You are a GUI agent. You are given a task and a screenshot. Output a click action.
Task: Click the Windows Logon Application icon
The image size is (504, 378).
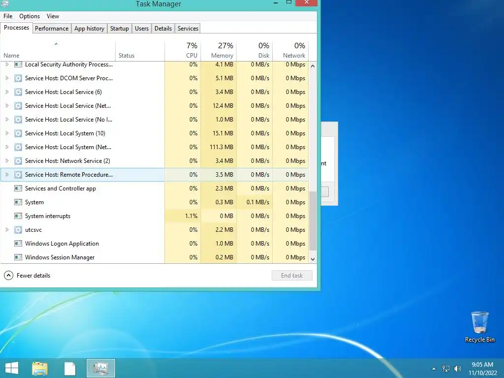[18, 244]
